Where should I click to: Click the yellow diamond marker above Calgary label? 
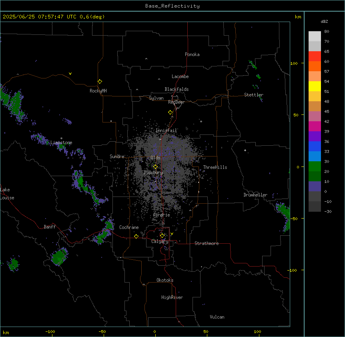click(x=162, y=236)
